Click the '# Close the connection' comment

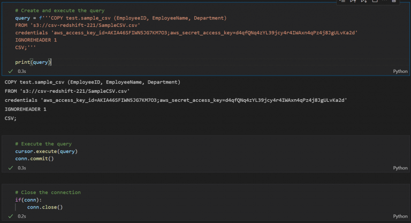click(48, 192)
